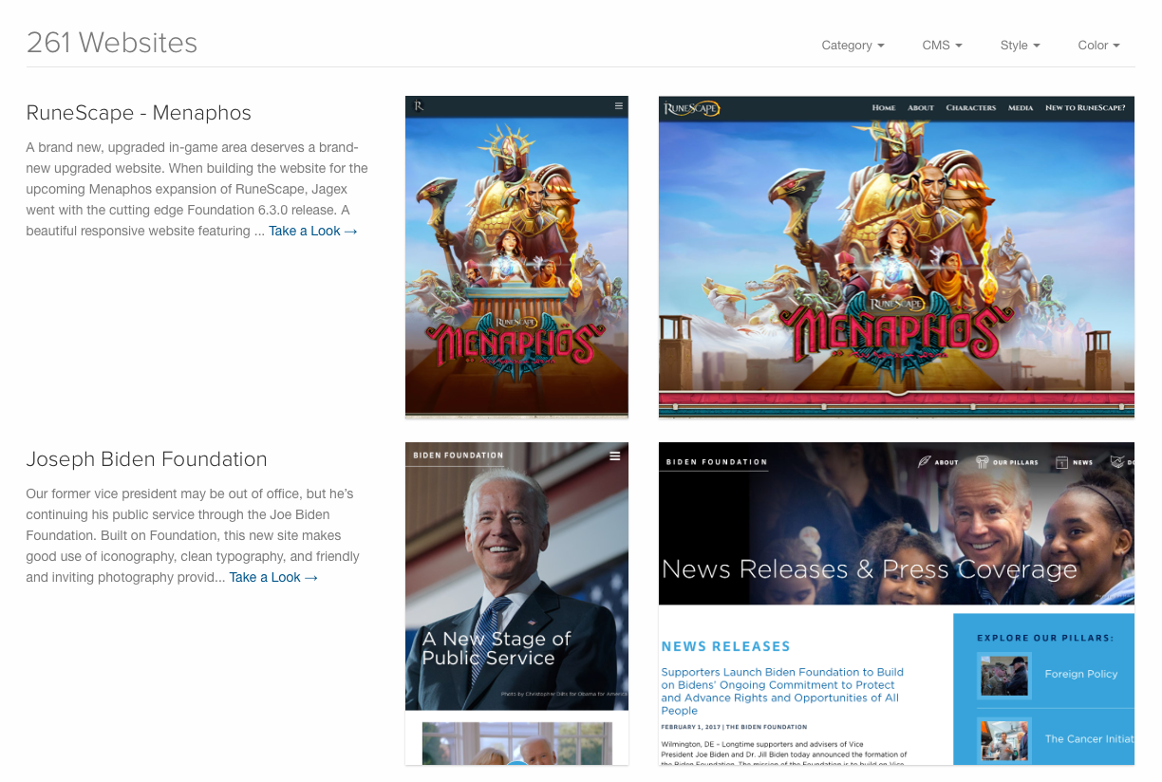Click the NEWS calendar icon in Biden preview
1162x782 pixels.
(x=1062, y=462)
